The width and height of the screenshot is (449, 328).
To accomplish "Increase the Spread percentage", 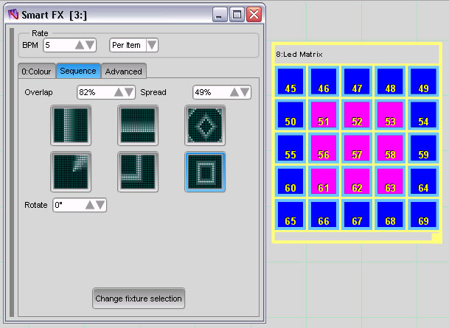I will tap(235, 93).
